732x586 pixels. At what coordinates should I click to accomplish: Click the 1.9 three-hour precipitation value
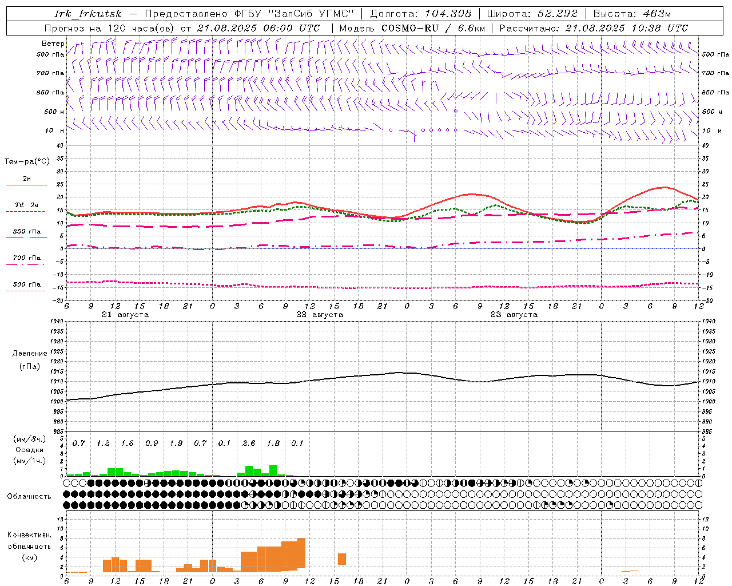(176, 444)
